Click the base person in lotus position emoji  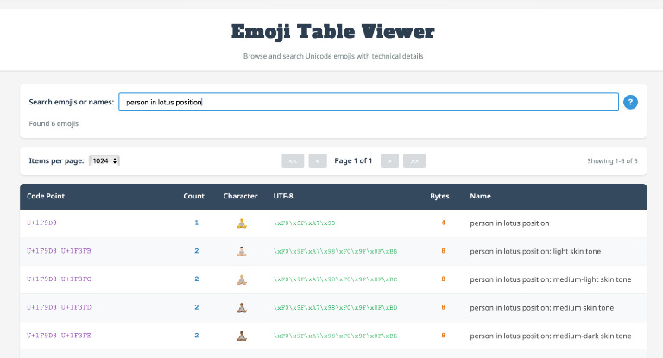click(x=242, y=223)
